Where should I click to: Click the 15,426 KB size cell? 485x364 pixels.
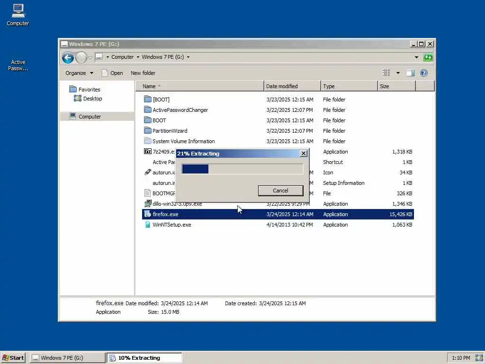(x=401, y=214)
